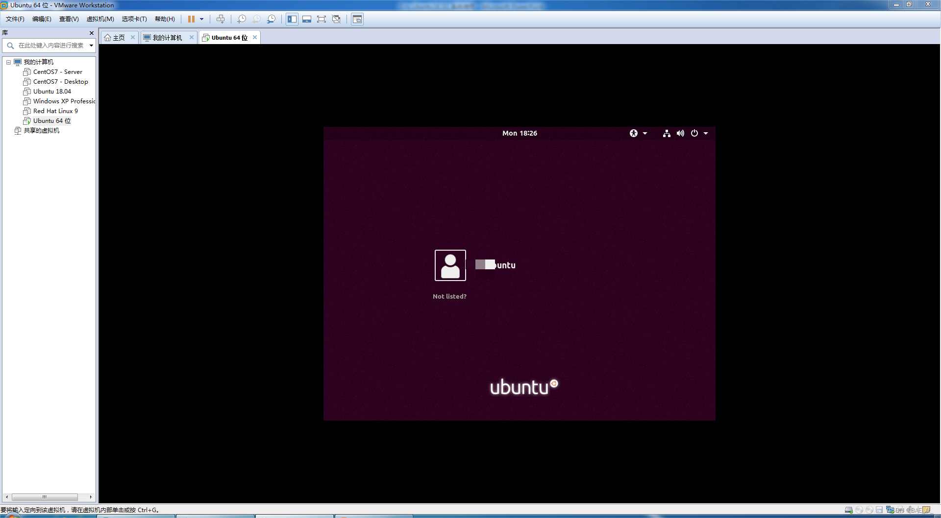Close the 主页 tab
Screen dimensions: 941x518
coord(133,37)
